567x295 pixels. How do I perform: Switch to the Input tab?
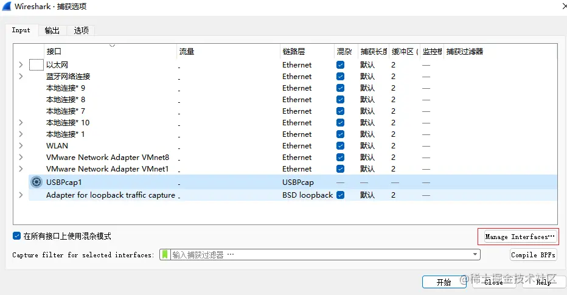[21, 30]
